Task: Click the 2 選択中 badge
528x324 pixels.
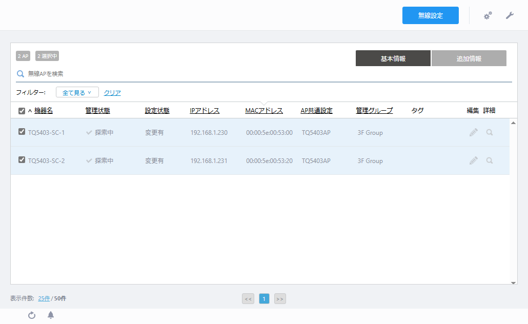Action: coord(47,56)
